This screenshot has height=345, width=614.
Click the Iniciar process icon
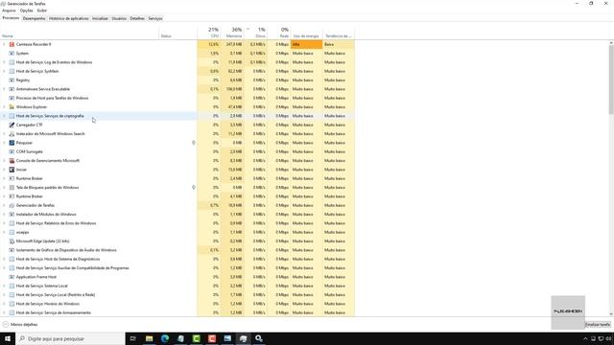pos(12,170)
